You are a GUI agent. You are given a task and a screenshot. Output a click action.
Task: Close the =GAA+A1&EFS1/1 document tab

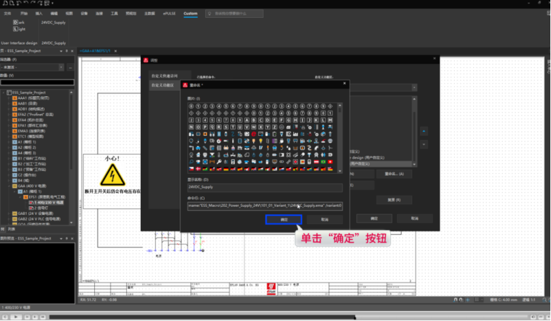click(x=116, y=51)
